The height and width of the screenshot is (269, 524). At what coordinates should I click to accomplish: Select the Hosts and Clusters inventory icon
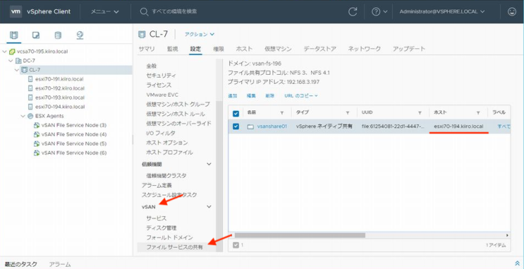pyautogui.click(x=14, y=35)
